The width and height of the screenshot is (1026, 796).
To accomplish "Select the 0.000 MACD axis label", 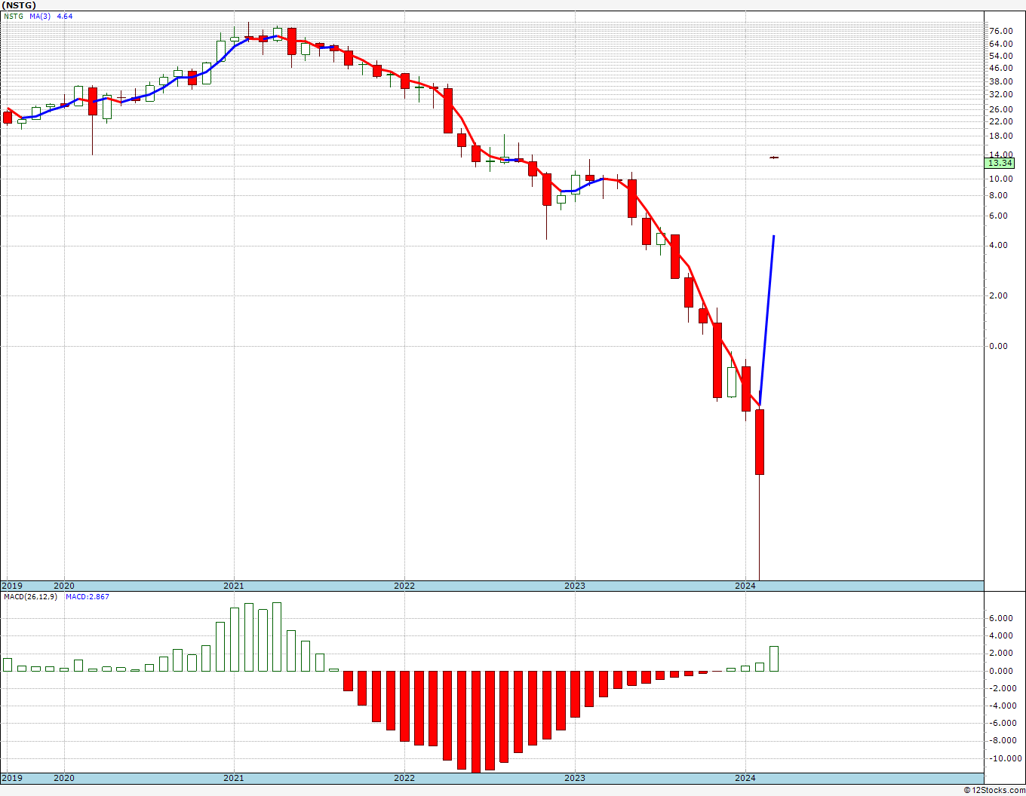I will [1000, 671].
